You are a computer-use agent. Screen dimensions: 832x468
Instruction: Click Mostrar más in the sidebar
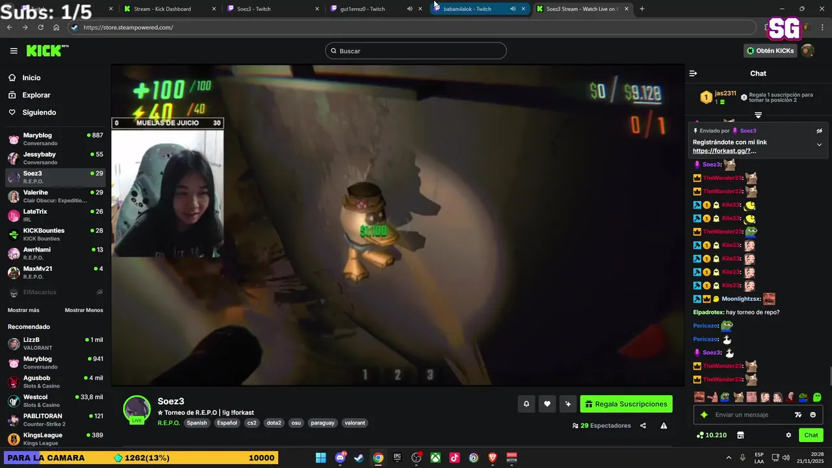pos(23,310)
